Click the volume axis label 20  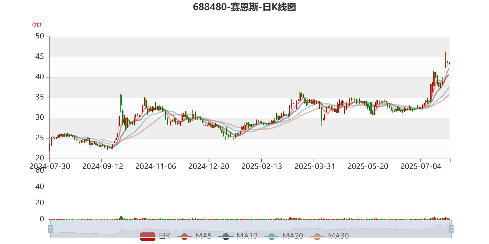(x=40, y=203)
